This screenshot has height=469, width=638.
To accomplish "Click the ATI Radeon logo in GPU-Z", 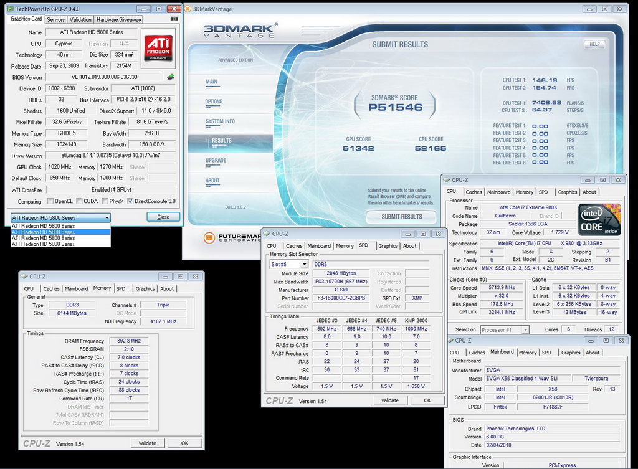I will pos(158,47).
